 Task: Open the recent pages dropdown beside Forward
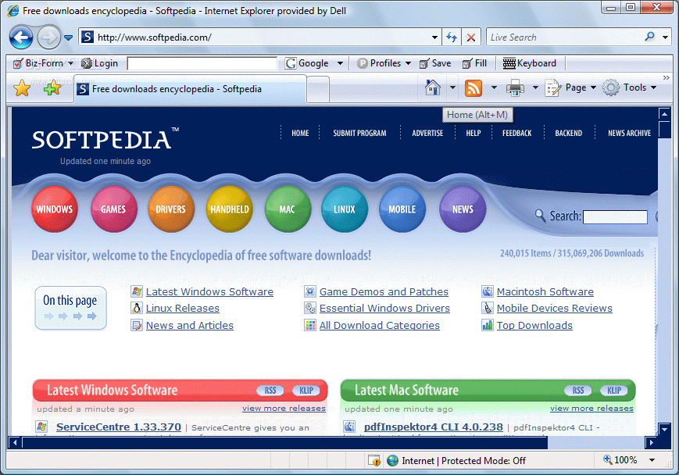coord(69,37)
